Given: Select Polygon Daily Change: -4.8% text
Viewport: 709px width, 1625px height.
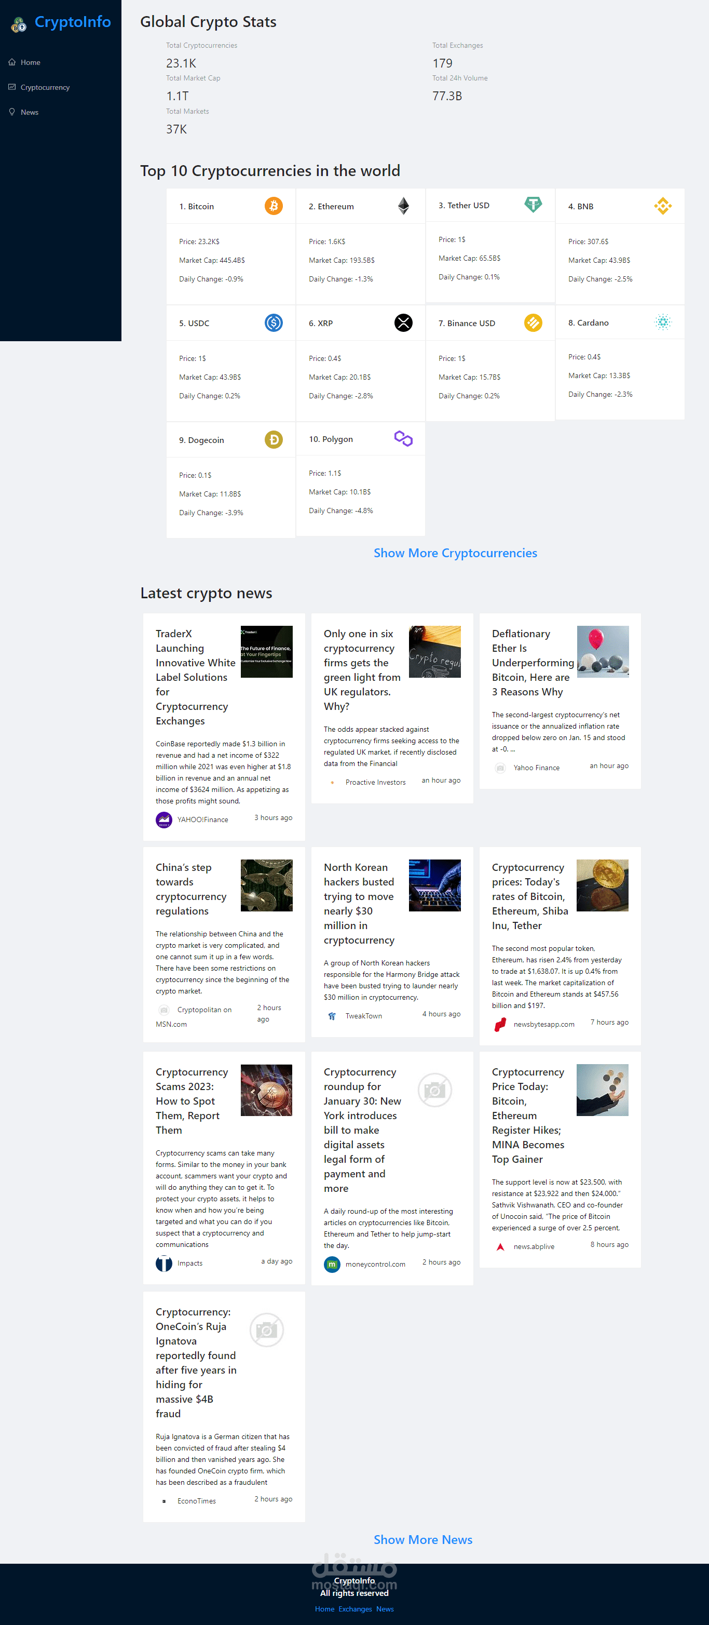Looking at the screenshot, I should (341, 511).
